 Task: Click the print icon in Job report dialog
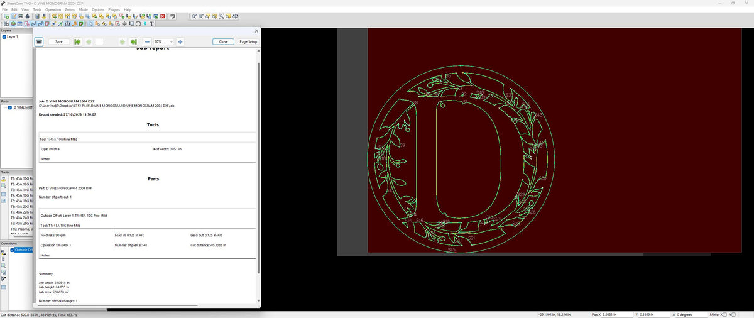[x=39, y=41]
